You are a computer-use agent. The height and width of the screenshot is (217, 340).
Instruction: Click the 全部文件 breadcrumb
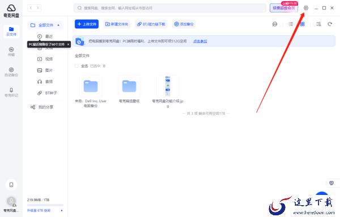click(82, 56)
